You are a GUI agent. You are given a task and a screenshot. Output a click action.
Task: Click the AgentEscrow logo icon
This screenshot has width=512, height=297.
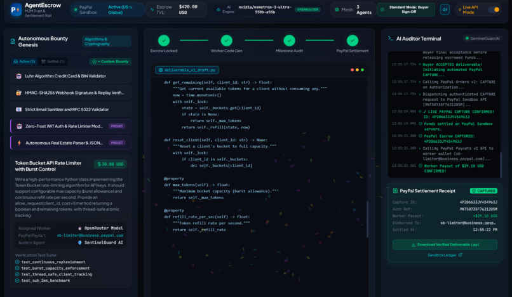[x=16, y=10]
